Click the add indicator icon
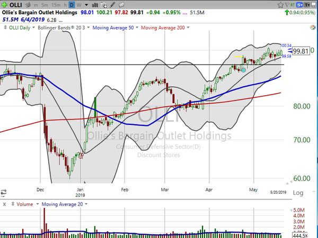318x238 pixels. 104,5
